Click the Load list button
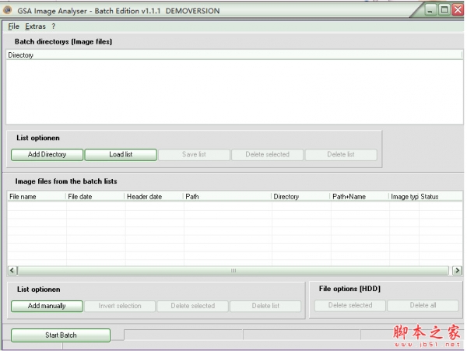467x351 pixels. pyautogui.click(x=121, y=155)
